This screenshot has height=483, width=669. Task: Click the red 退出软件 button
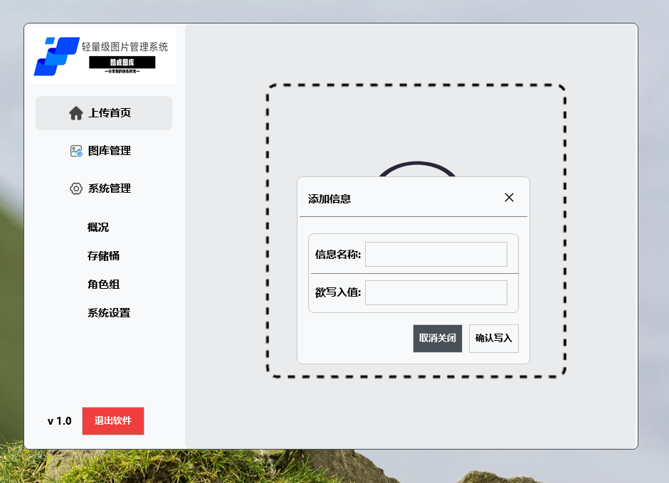point(113,421)
